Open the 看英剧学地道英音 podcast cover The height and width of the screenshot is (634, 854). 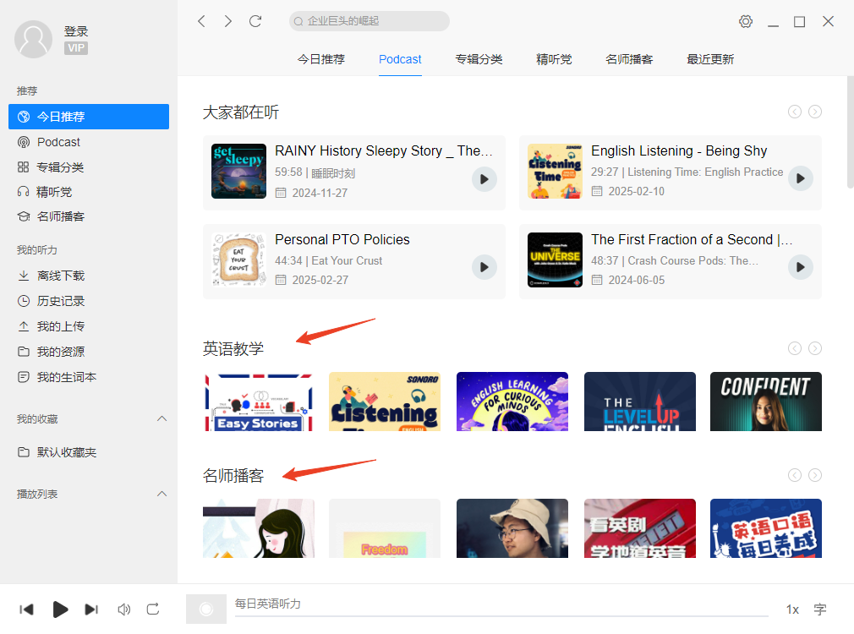(640, 528)
